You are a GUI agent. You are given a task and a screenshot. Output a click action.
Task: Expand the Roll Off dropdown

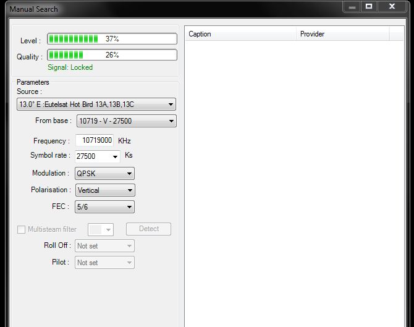[x=104, y=246]
